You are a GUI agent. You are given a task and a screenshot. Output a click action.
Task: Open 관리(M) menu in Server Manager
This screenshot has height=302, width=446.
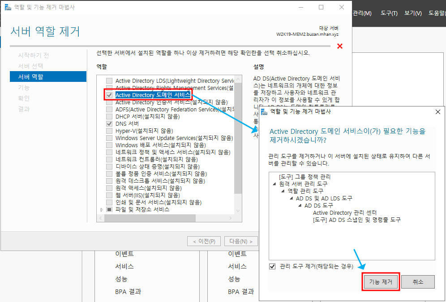362,13
